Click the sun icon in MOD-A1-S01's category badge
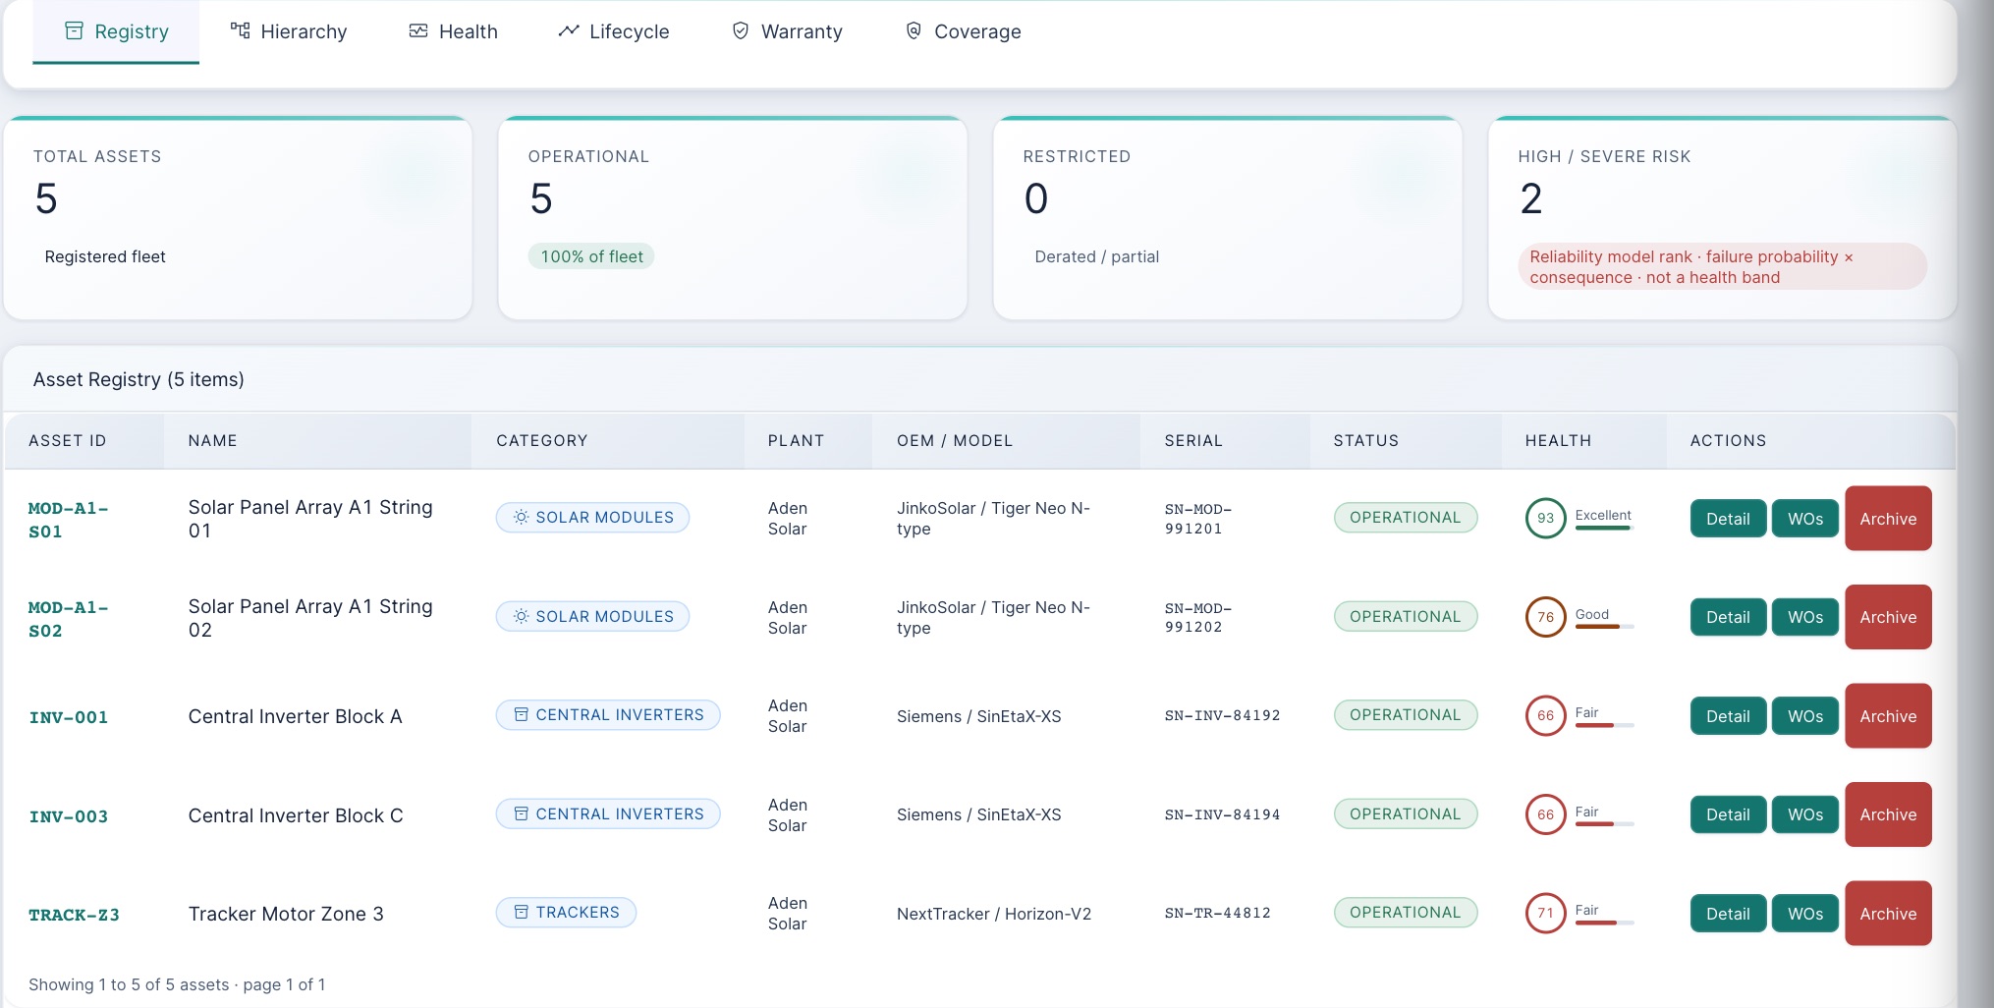This screenshot has width=1994, height=1008. 522,517
